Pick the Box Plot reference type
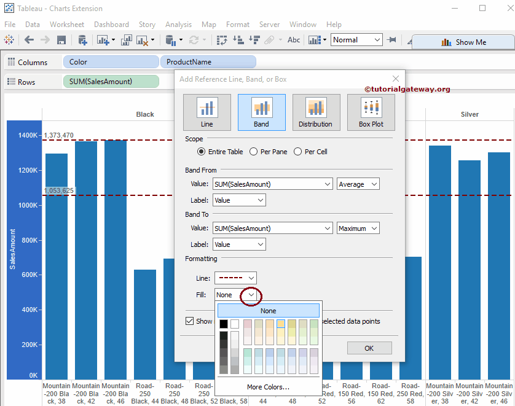The width and height of the screenshot is (515, 406). 371,112
